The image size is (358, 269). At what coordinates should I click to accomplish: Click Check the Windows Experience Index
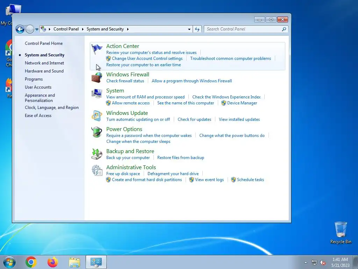[226, 97]
